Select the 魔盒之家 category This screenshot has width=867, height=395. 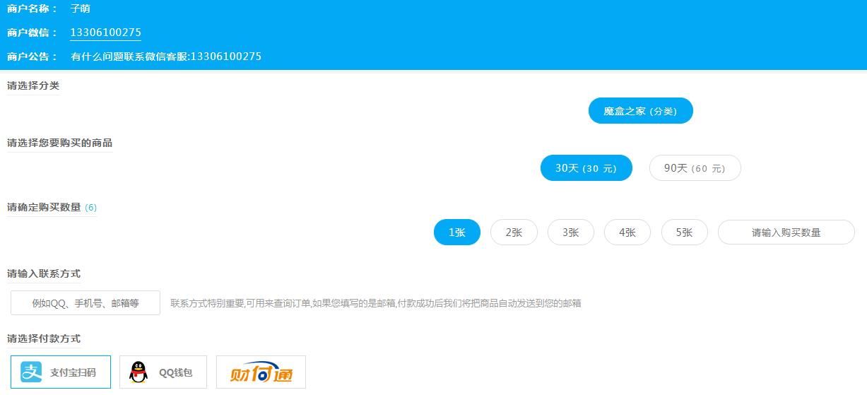tap(640, 111)
